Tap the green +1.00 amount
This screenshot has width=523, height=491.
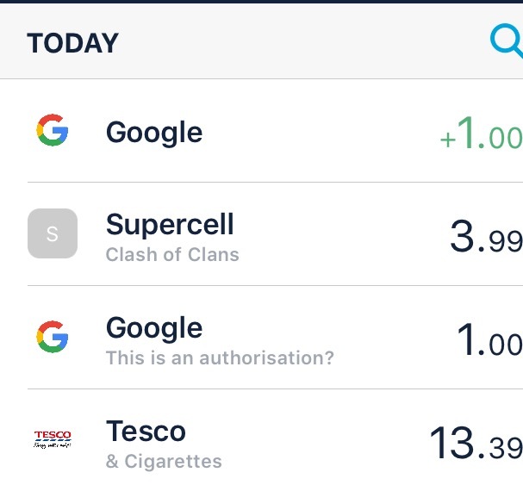[481, 135]
